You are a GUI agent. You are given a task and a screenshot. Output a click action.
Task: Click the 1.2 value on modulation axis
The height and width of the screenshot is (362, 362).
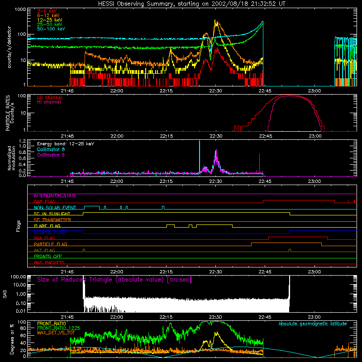tap(22, 141)
